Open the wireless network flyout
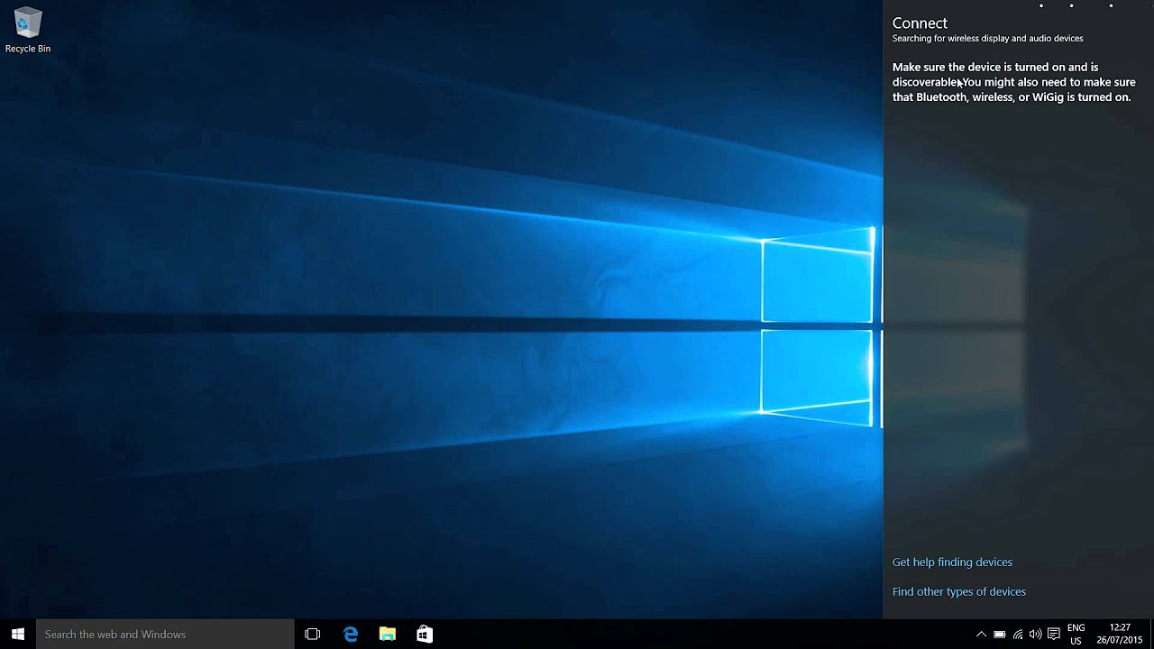Screen dimensions: 1154x649 pos(1018,635)
